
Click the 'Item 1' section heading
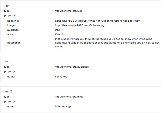(x=8, y=61)
